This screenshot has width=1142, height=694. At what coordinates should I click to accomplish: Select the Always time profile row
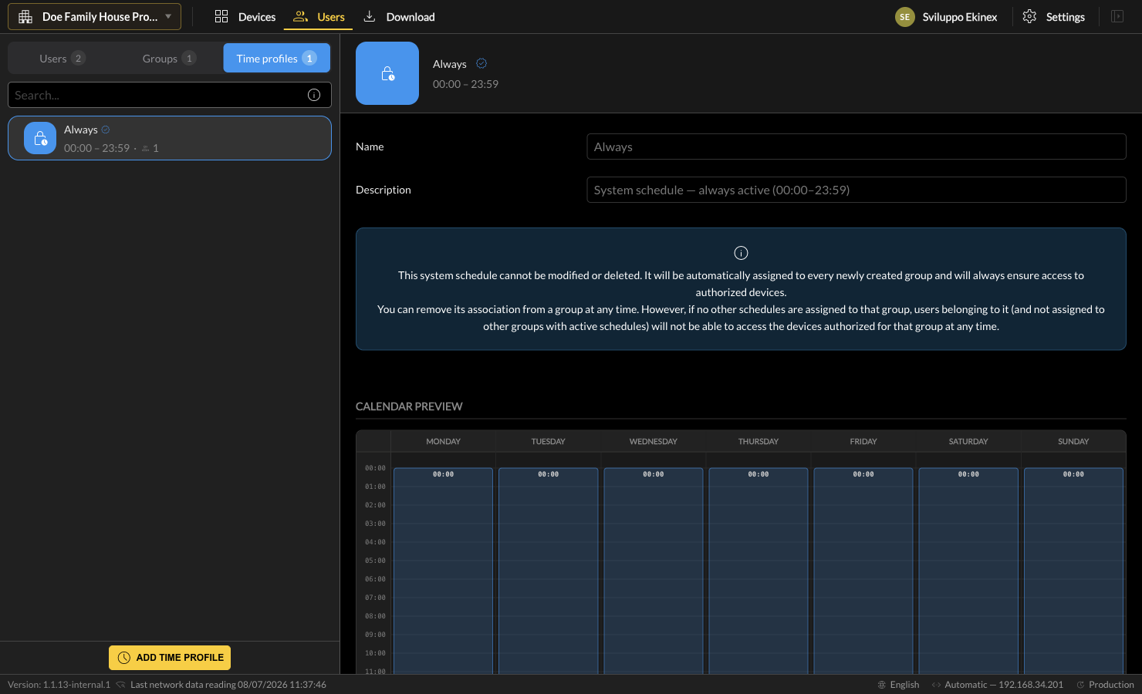pos(170,138)
